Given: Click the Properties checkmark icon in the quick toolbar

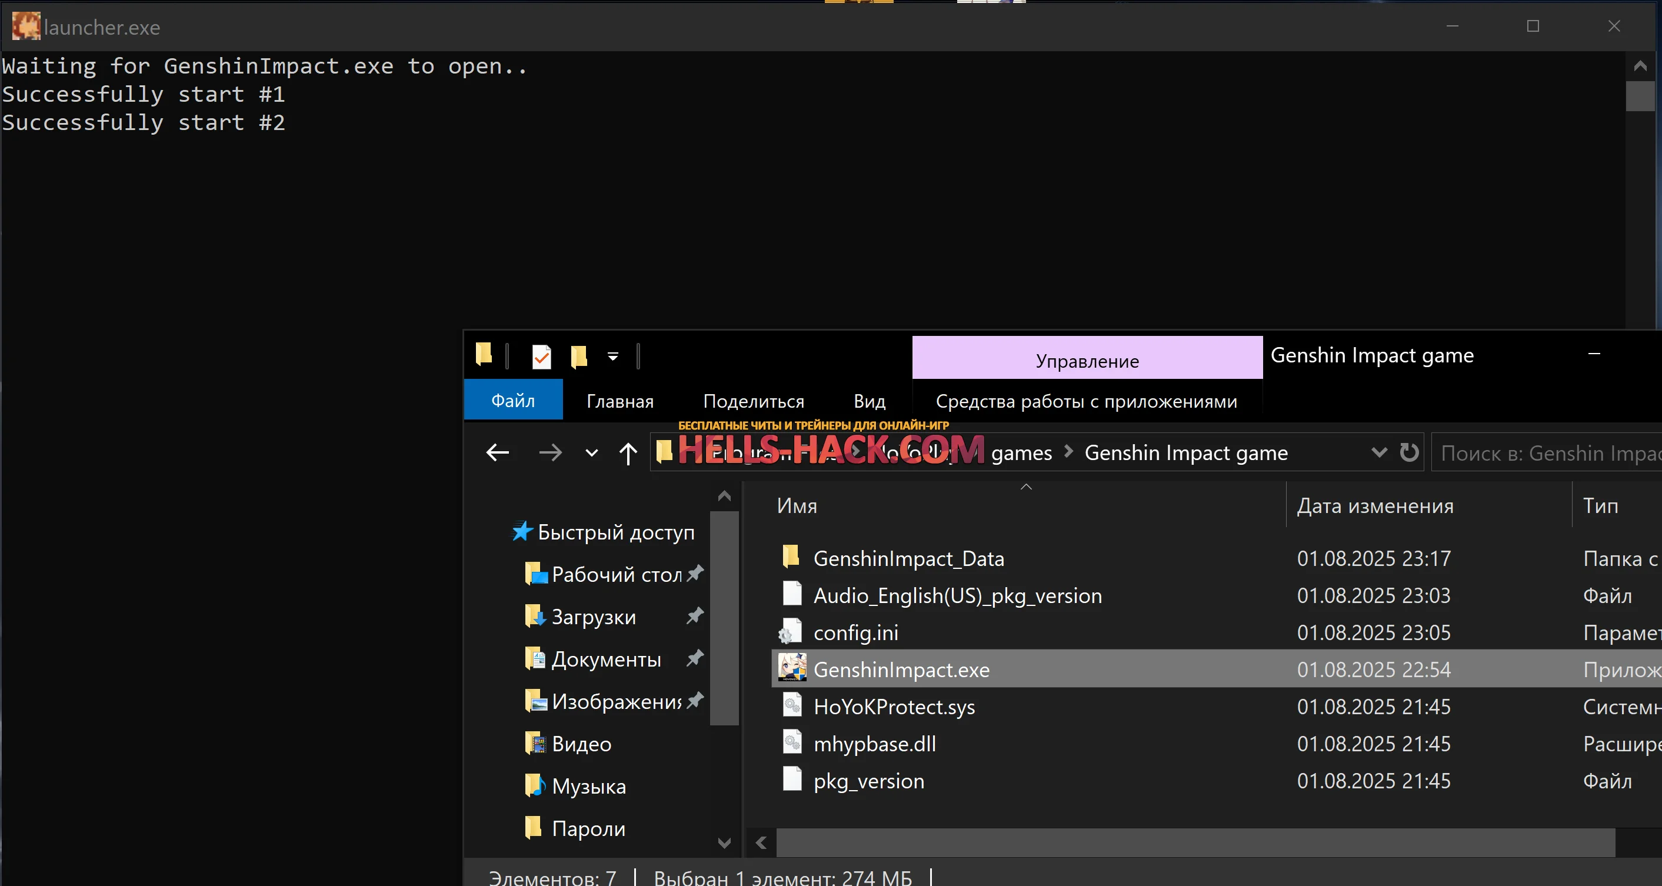Looking at the screenshot, I should (541, 356).
